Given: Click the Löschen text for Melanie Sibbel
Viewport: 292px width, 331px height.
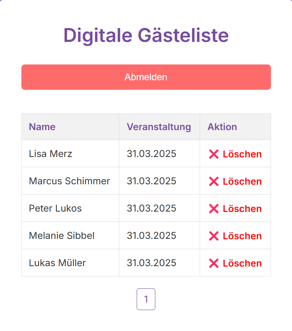Looking at the screenshot, I should pos(242,236).
